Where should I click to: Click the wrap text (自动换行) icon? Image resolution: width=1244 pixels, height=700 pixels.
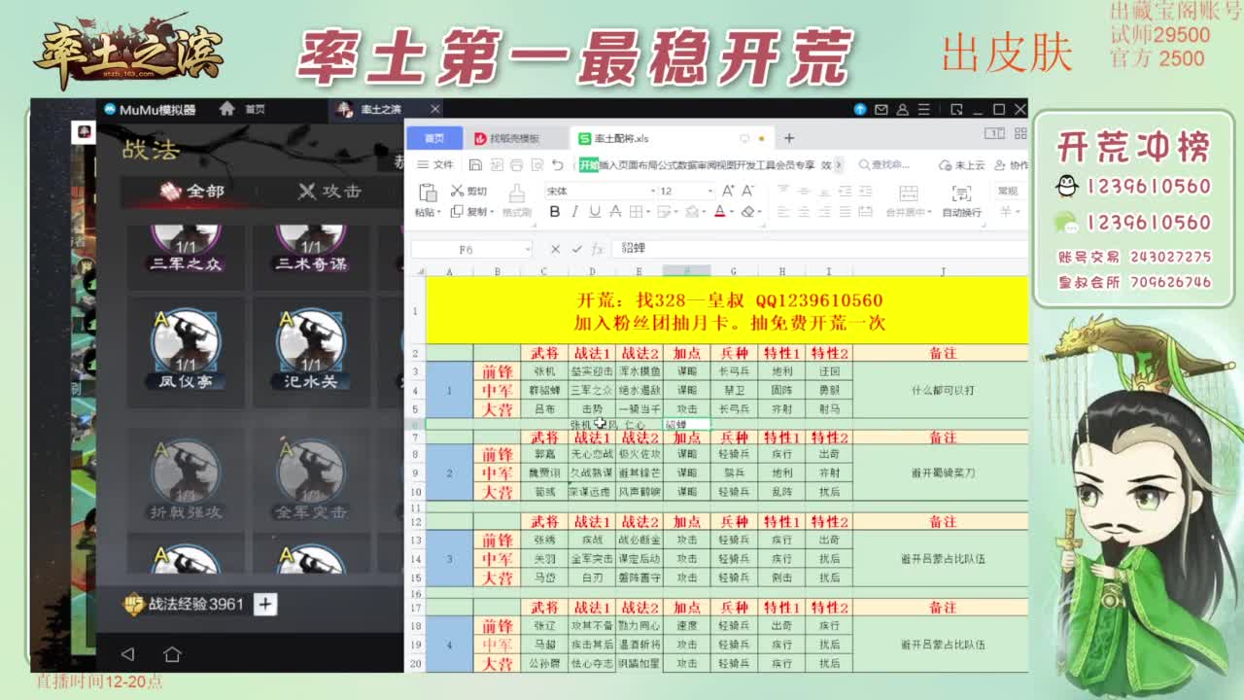point(961,192)
